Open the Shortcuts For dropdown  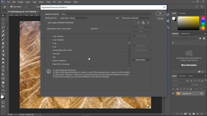73,18
